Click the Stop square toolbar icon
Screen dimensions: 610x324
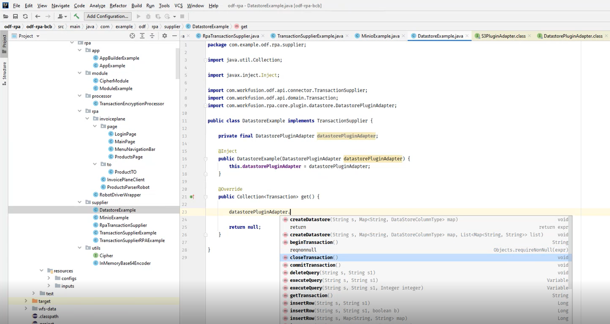point(182,16)
